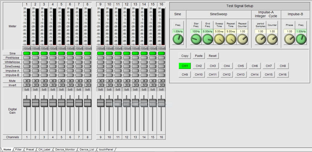Click the Impulse-B Phase knob
312x152 pixels.
click(289, 39)
